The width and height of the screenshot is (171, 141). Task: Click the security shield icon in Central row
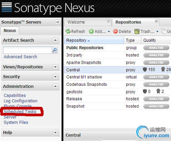(x=145, y=70)
